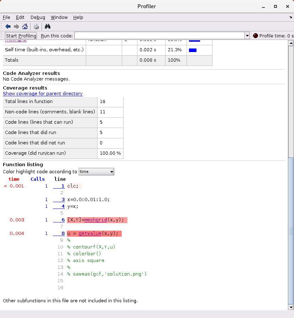Maximize the Profiler window
This screenshot has width=294, height=318.
pyautogui.click(x=275, y=6)
